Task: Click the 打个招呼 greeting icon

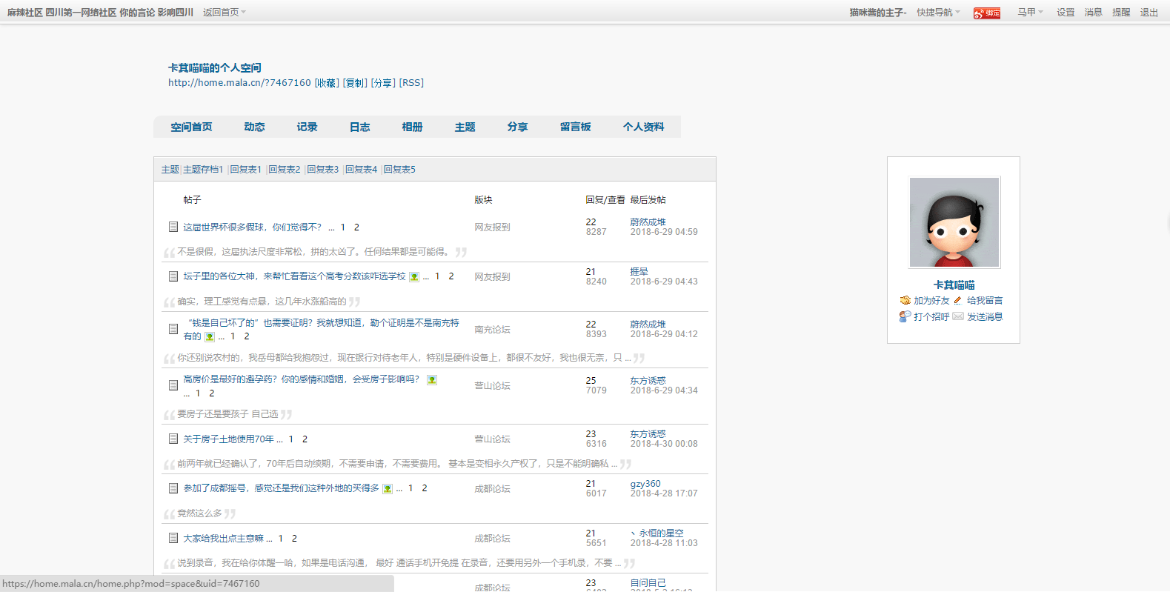Action: click(905, 316)
